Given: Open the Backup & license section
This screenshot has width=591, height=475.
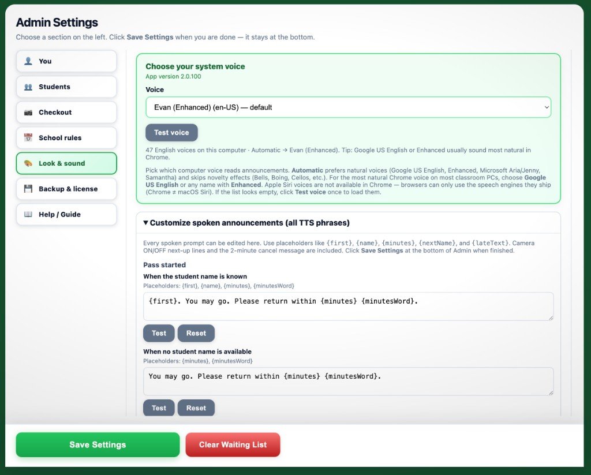Looking at the screenshot, I should point(66,189).
